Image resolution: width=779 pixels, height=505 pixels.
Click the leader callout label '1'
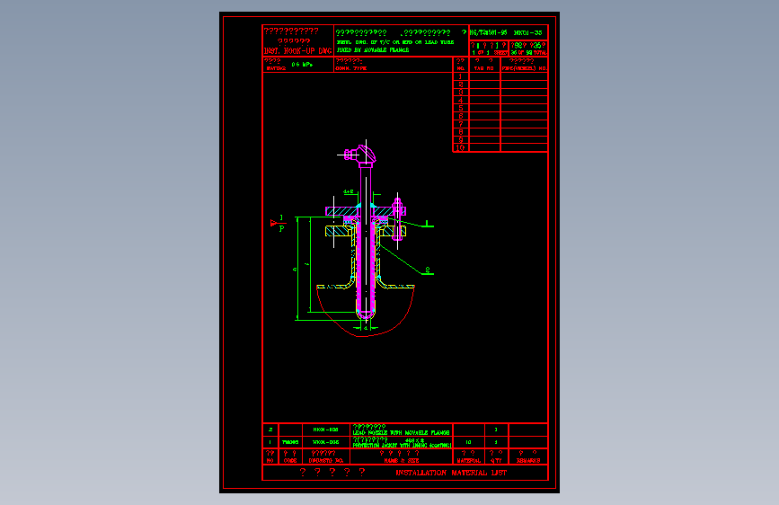tap(427, 223)
